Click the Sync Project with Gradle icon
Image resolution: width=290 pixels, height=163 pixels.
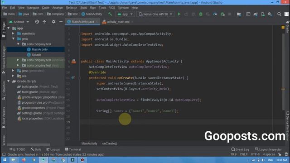pyautogui.click(x=256, y=14)
